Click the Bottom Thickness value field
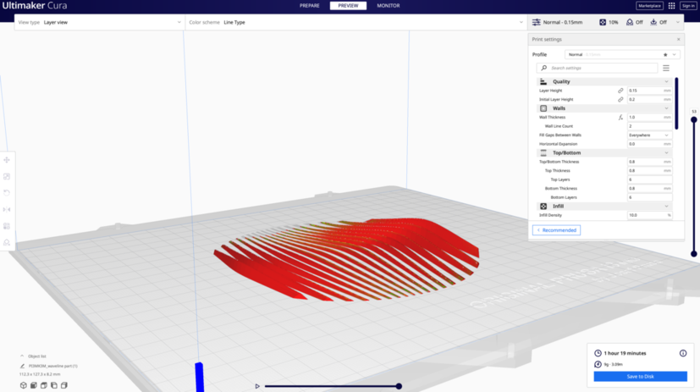Screen dimensions: 700x392 coord(649,189)
